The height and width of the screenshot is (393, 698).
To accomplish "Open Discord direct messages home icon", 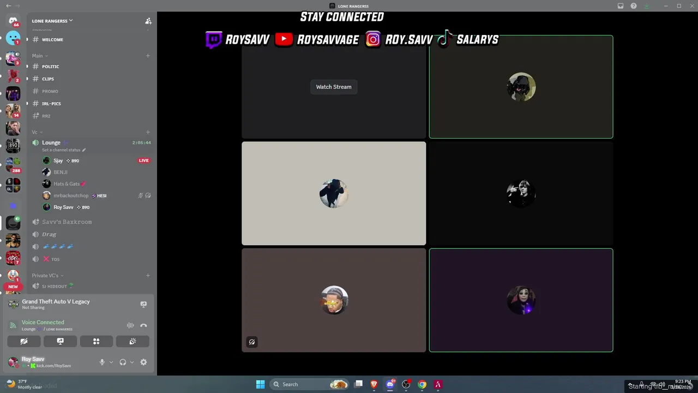I will pos(13,21).
